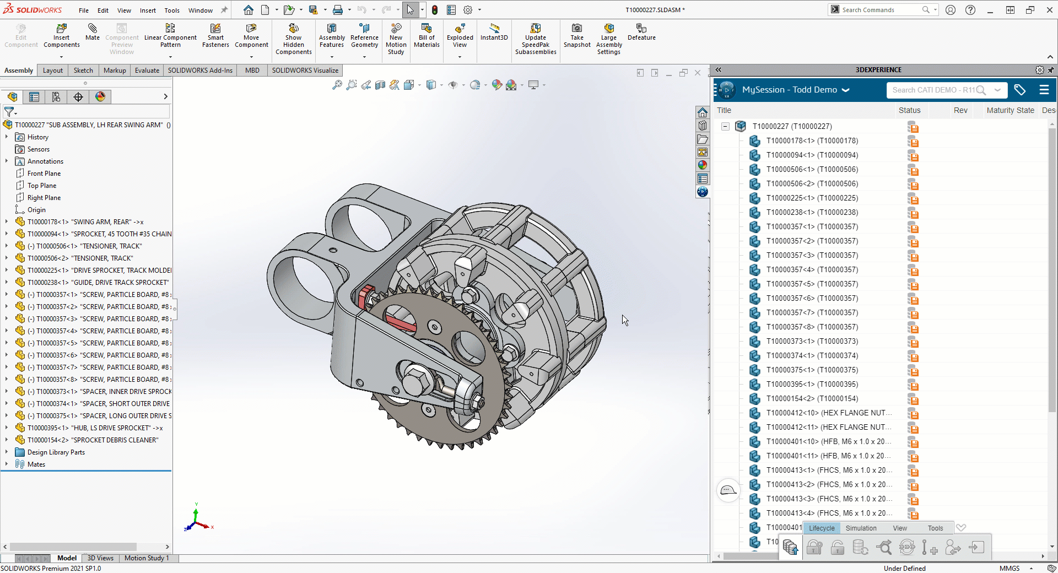The width and height of the screenshot is (1058, 573).
Task: Open the 3DEXPERIENCE hamburger menu
Action: [1044, 90]
